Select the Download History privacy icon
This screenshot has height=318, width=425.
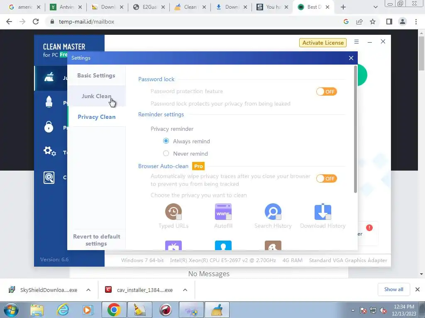[323, 212]
